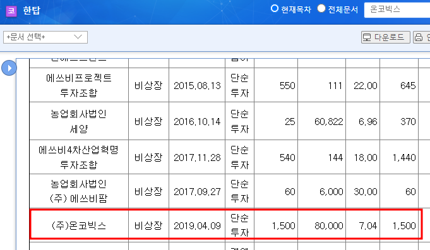Click value 144
Image resolution: width=430 pixels, height=250 pixels.
pyautogui.click(x=335, y=157)
